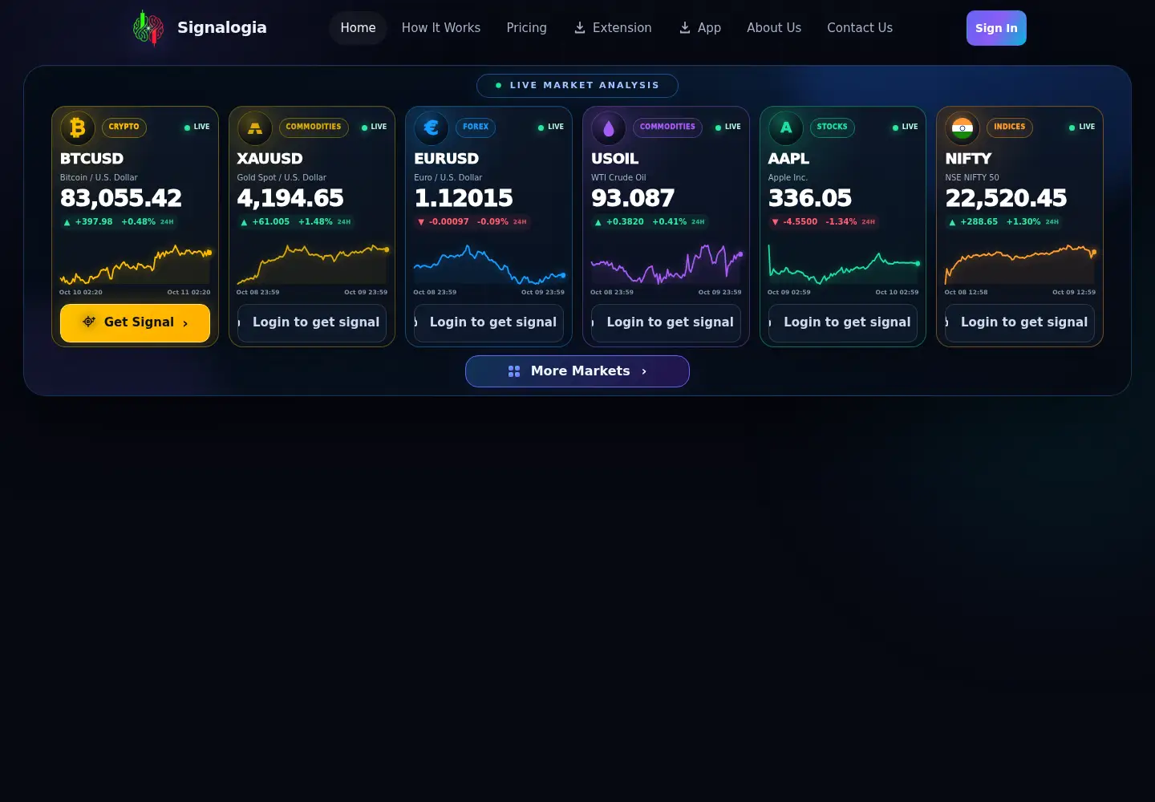Click the USOIL price chart
The image size is (1155, 802).
666,265
